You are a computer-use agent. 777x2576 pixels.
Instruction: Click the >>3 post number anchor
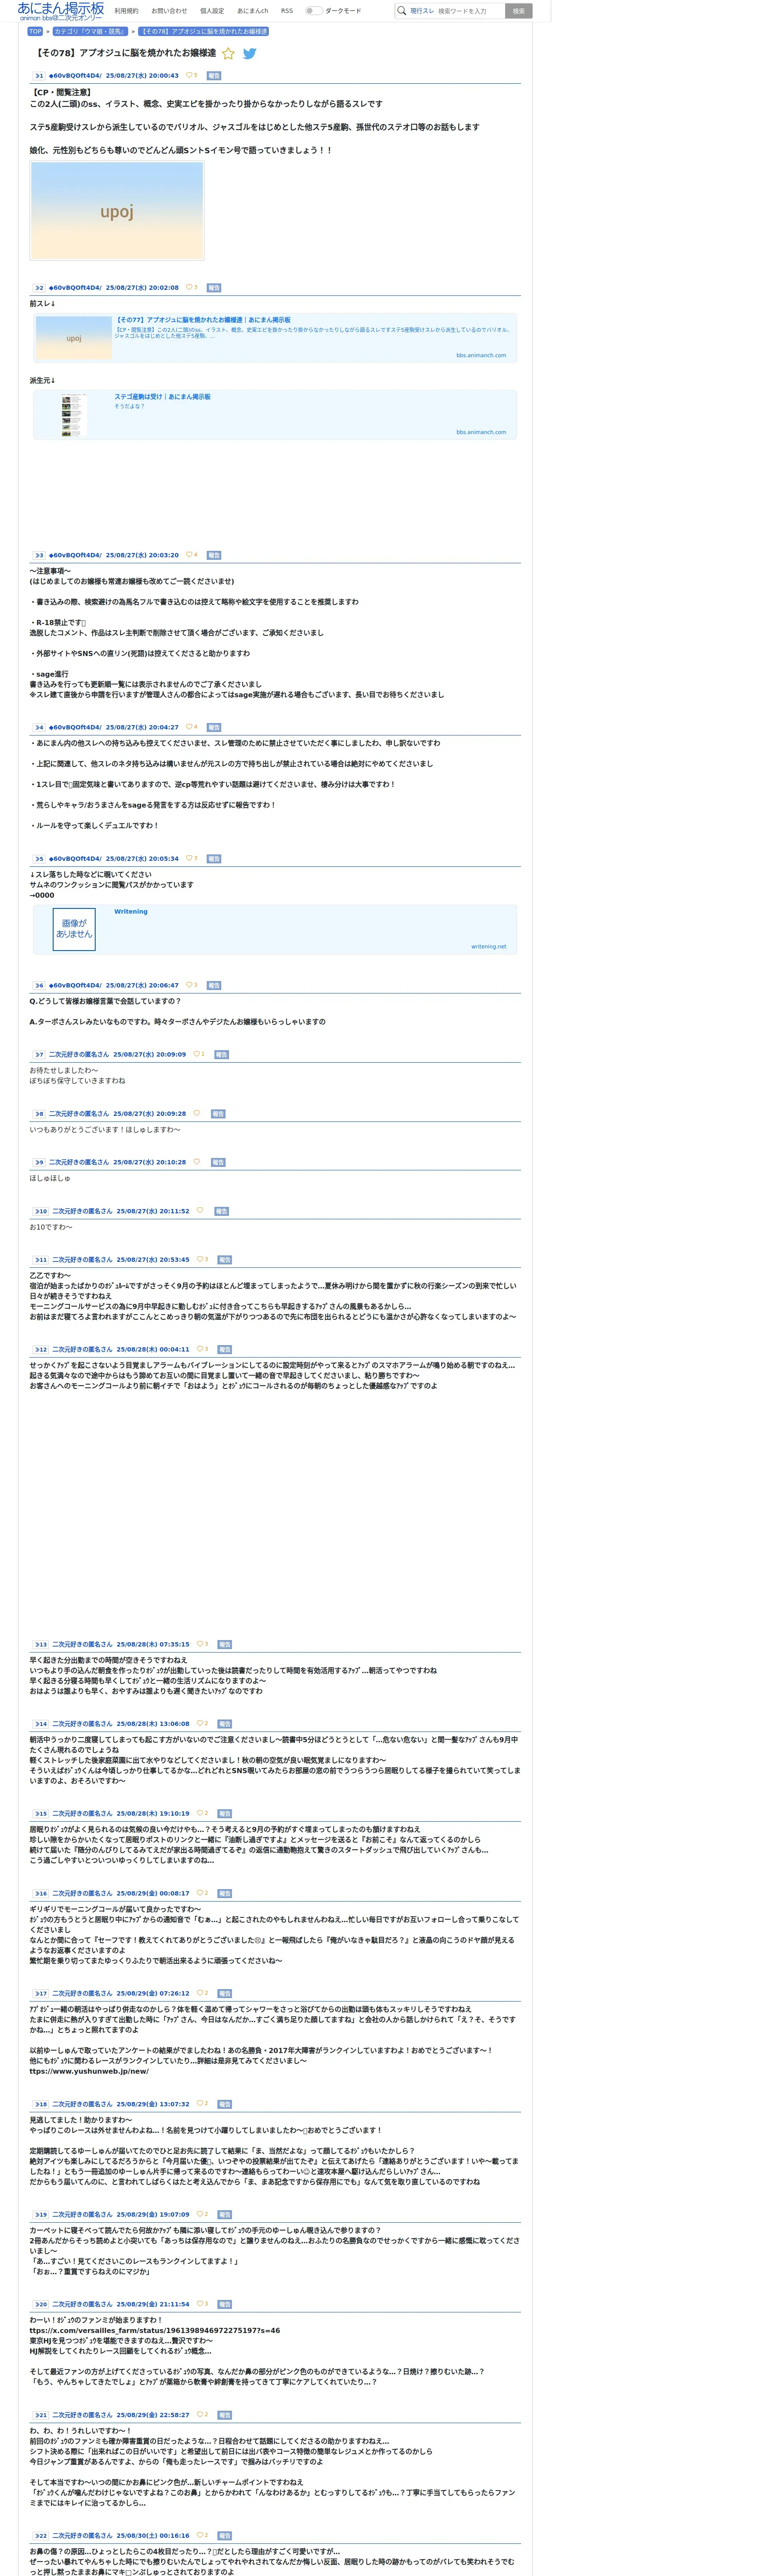(39, 555)
